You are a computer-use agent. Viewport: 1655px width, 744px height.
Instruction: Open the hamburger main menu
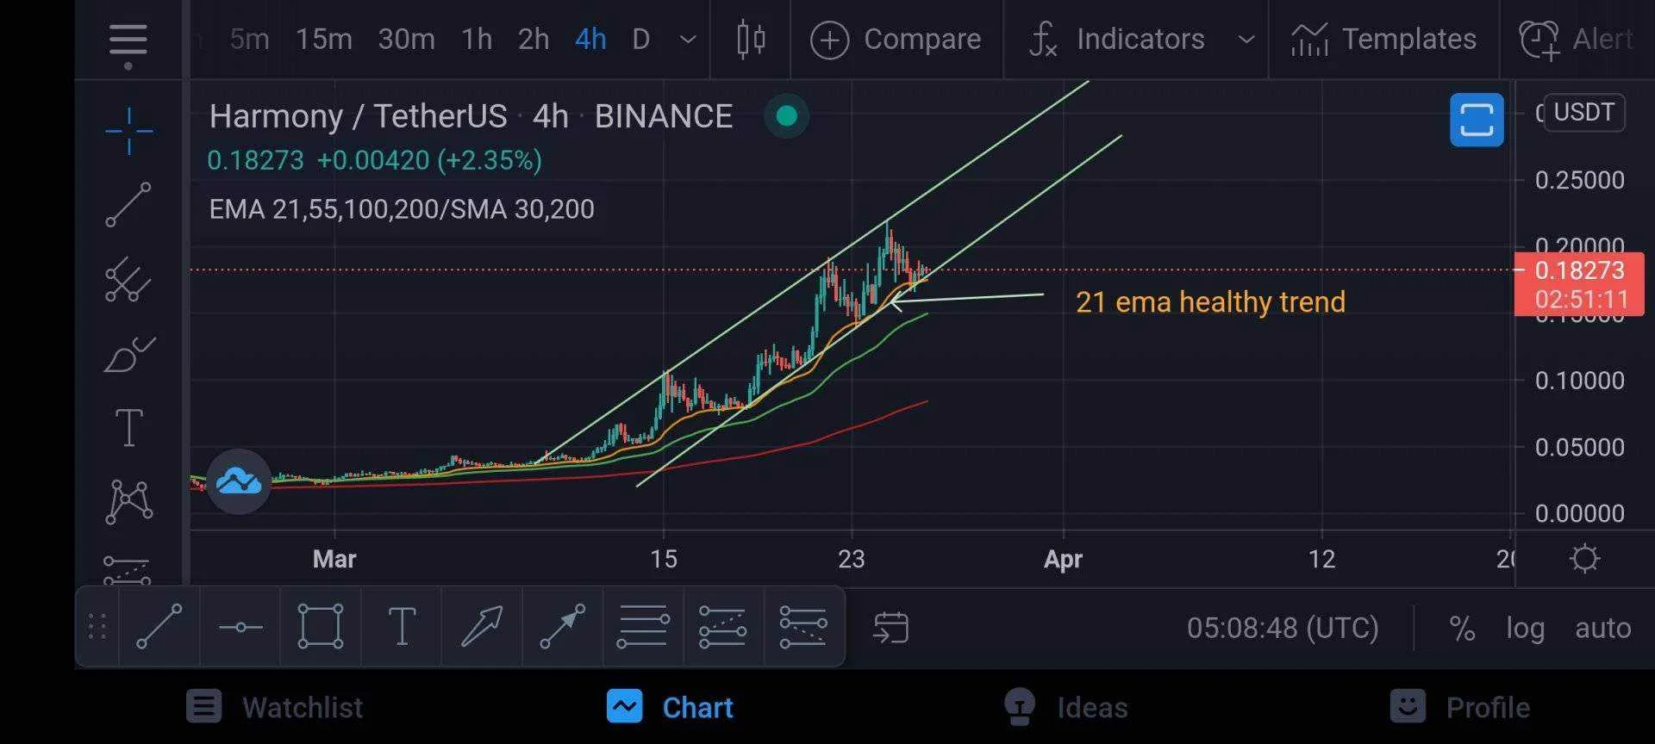[128, 40]
